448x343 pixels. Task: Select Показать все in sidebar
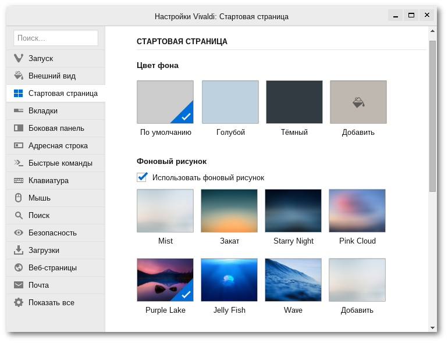point(56,302)
